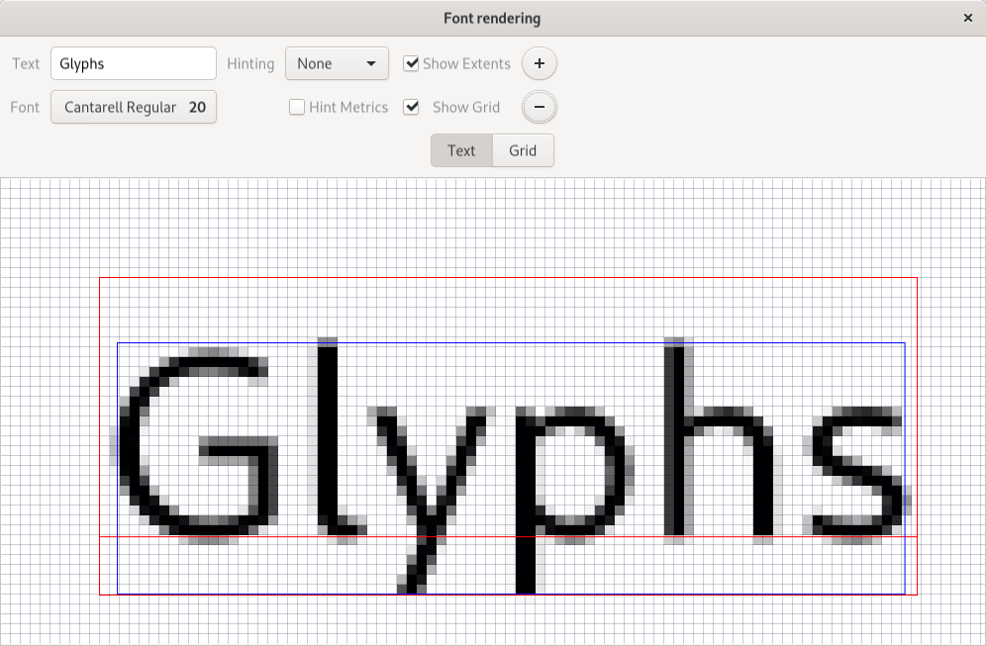Click the Font label
Image resolution: width=986 pixels, height=646 pixels.
point(25,108)
